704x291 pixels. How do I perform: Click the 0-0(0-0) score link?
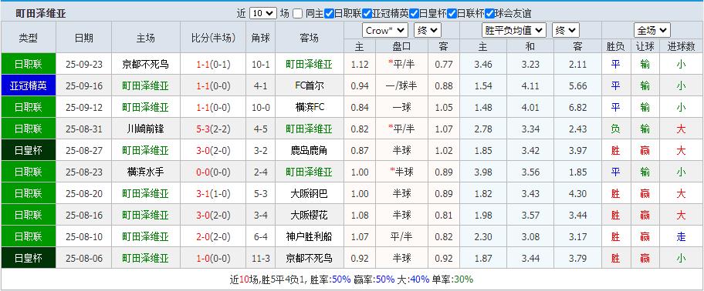point(213,172)
